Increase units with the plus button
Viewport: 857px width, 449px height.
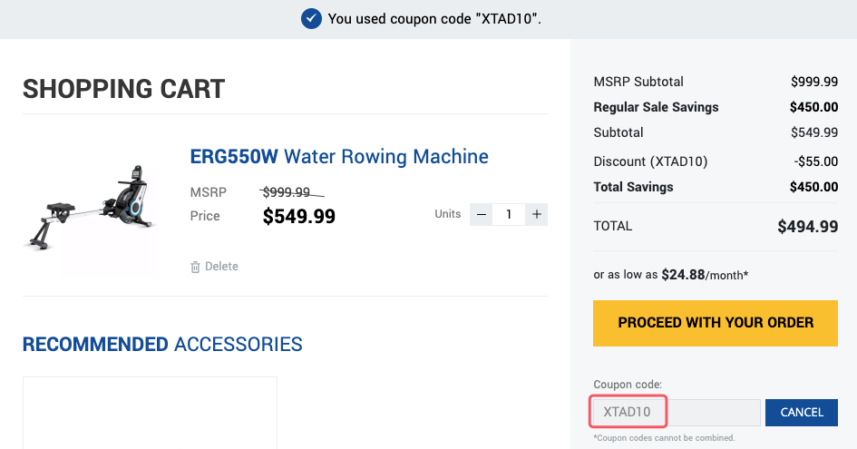pyautogui.click(x=537, y=215)
